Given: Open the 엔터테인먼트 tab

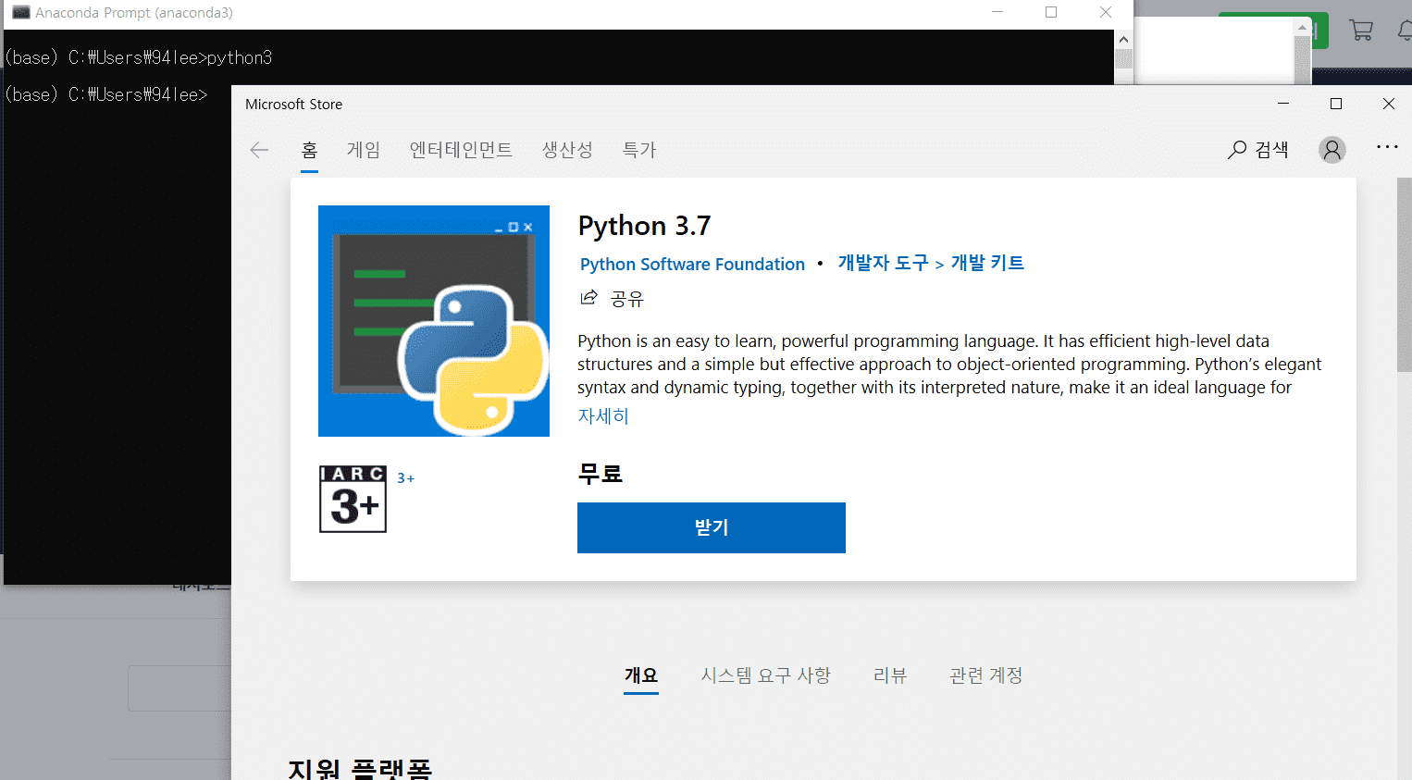Looking at the screenshot, I should click(461, 150).
